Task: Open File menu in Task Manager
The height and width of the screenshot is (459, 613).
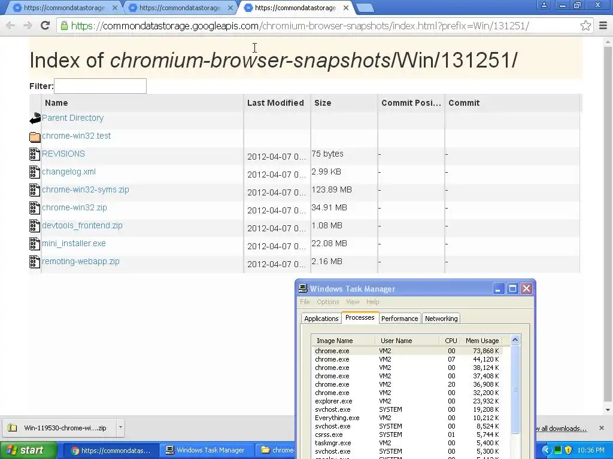Action: tap(305, 302)
